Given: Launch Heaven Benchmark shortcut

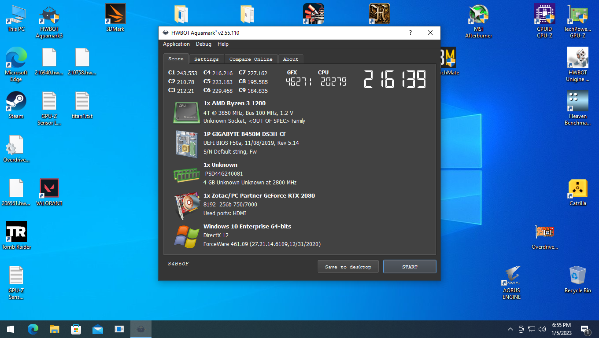Looking at the screenshot, I should (x=578, y=108).
